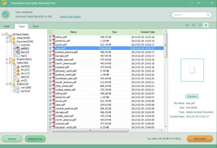Expand the Graphic(4001) tree node
The image size is (217, 148).
click(x=7, y=59)
